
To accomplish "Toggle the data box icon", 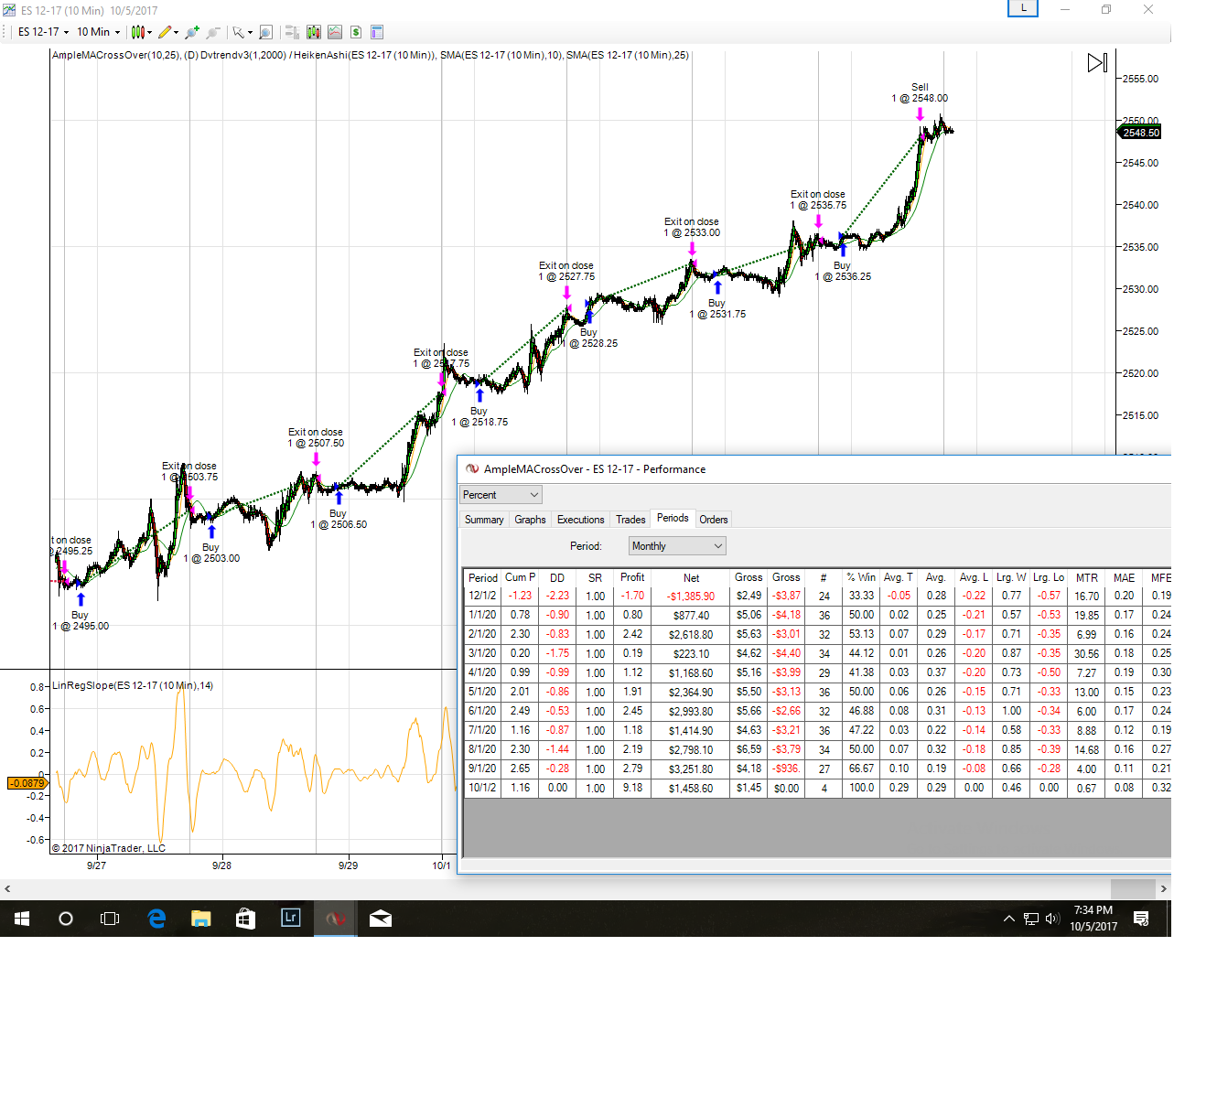I will (x=292, y=32).
